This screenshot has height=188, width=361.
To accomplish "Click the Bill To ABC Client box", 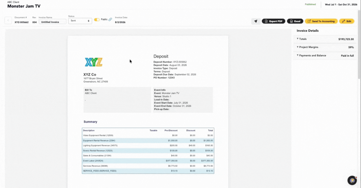I will click(x=117, y=100).
